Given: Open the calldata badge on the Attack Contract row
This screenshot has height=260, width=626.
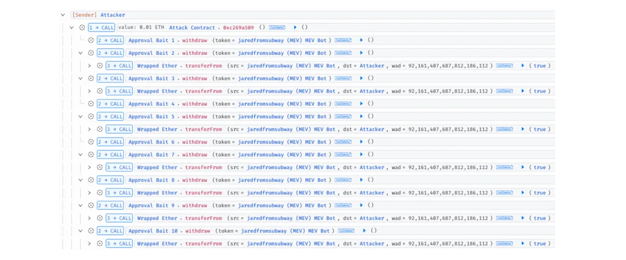Looking at the screenshot, I should tap(277, 28).
